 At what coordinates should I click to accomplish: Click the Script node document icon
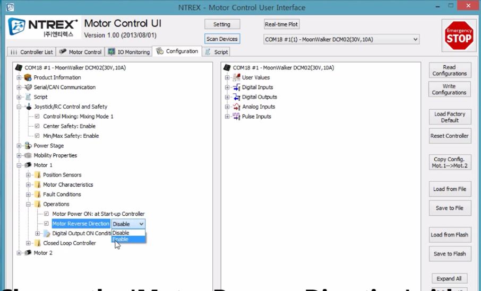tap(28, 97)
